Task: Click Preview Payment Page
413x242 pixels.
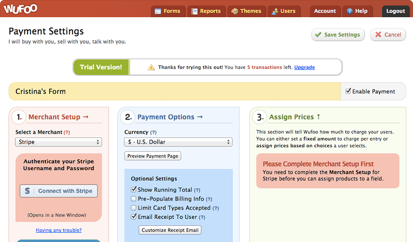Action: point(153,156)
